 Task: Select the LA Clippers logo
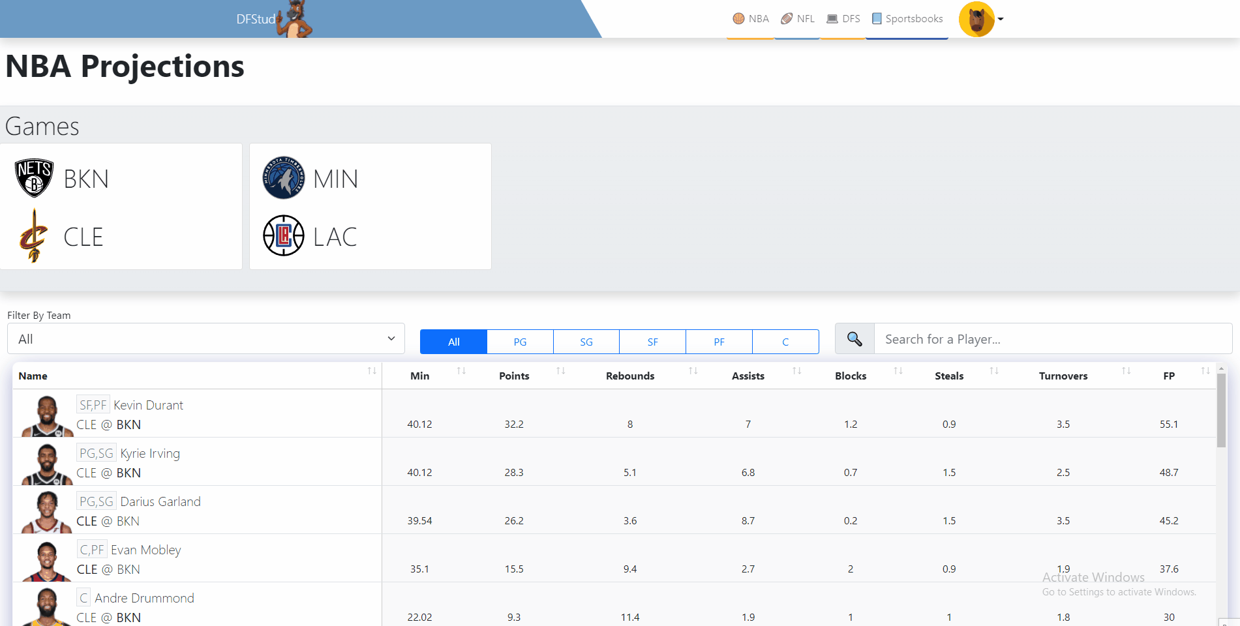pyautogui.click(x=284, y=235)
